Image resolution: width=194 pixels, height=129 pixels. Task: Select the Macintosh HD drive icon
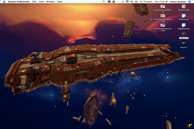(184, 7)
